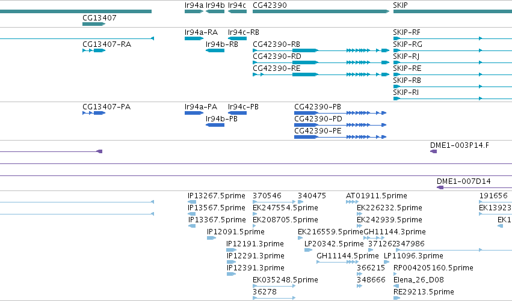Select EST IP12191.3prime

255,245
